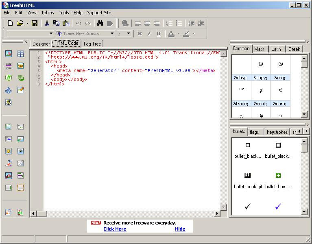Viewport: 312px width, 244px height.
Task: Expand the arrow next to Open folder
Action: (27, 24)
